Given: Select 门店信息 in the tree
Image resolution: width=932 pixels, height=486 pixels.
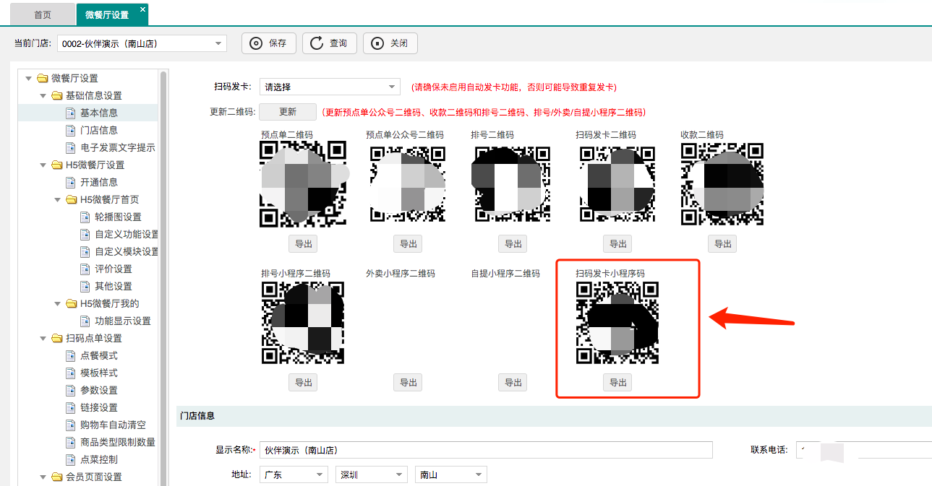Looking at the screenshot, I should (x=99, y=130).
